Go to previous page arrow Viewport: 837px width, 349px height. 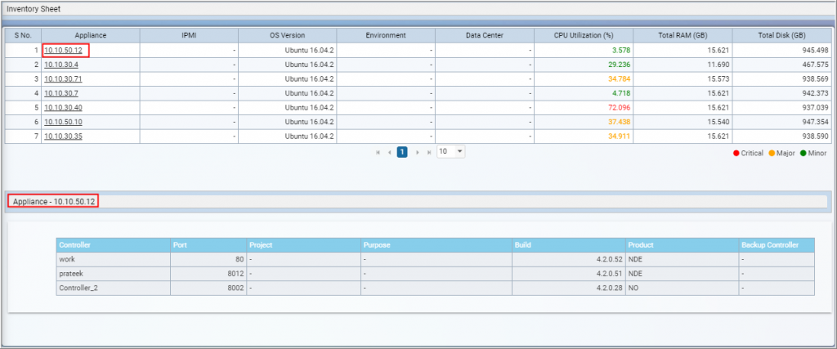coord(390,152)
